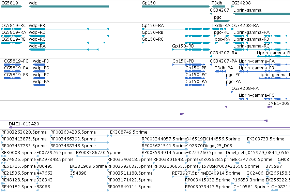Click transcript wdp-RA
The height and width of the screenshot is (192, 290).
[x=64, y=50]
